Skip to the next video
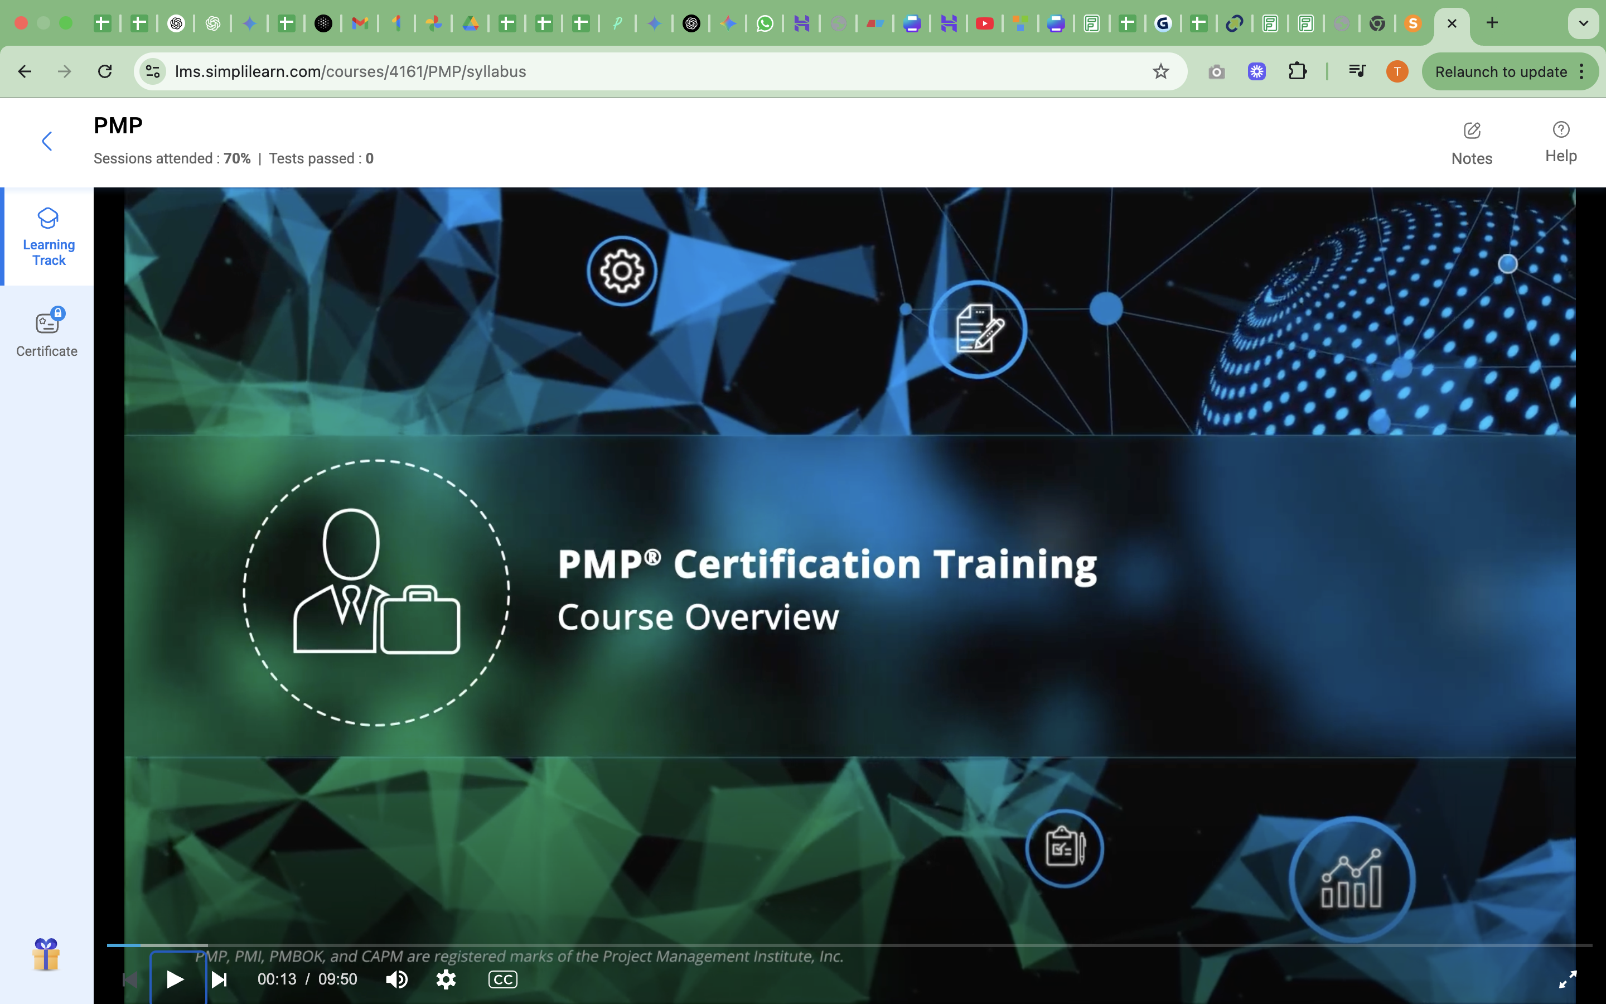Viewport: 1606px width, 1004px height. (219, 979)
